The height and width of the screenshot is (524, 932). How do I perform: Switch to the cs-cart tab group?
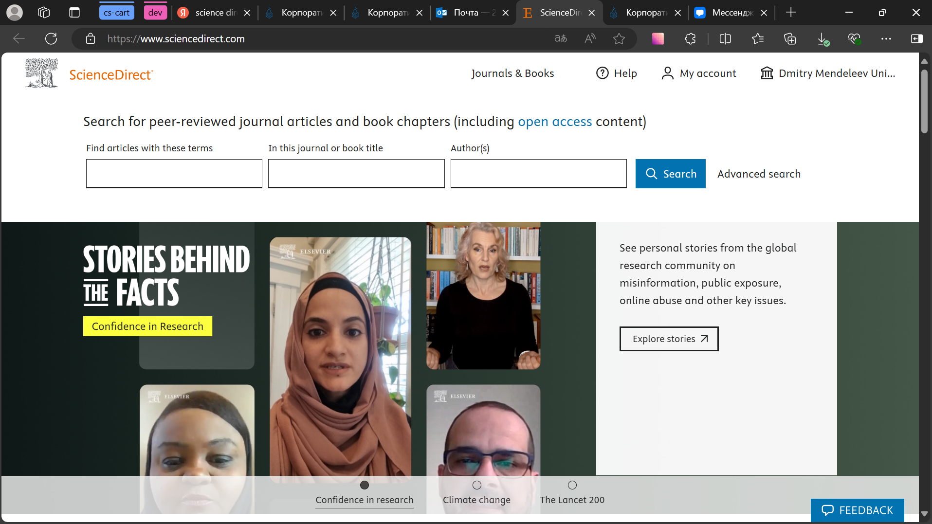tap(116, 13)
